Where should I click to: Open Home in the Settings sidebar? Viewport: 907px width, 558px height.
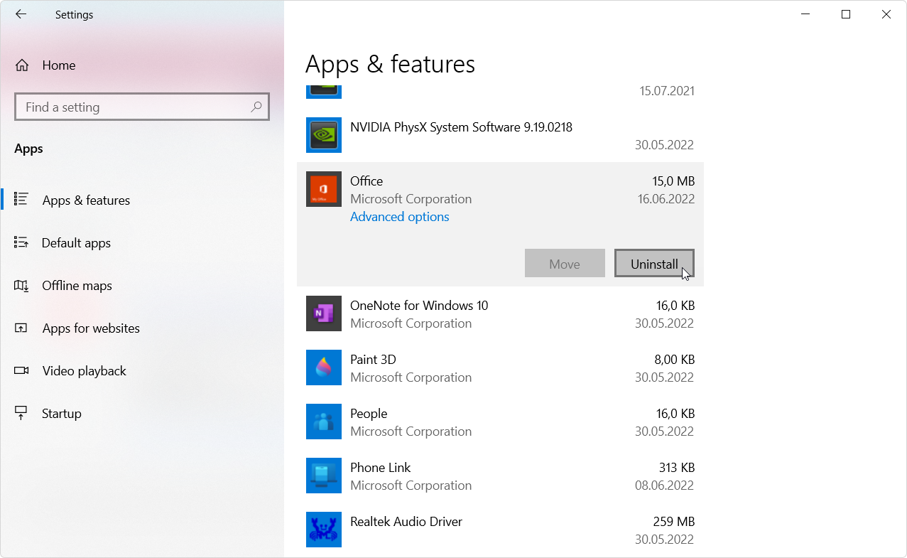[142, 65]
